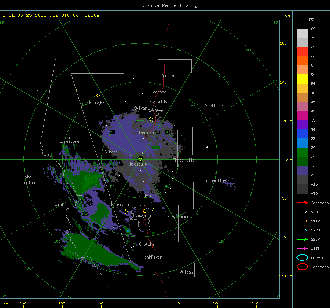Click the blue echo core southwest of Calgary
Screen dimensions: 330x308
click(x=128, y=231)
